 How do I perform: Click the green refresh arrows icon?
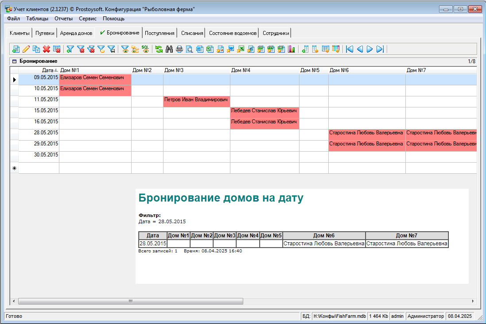159,49
